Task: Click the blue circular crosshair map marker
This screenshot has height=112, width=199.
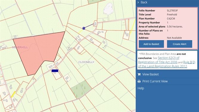Action: pyautogui.click(x=84, y=28)
